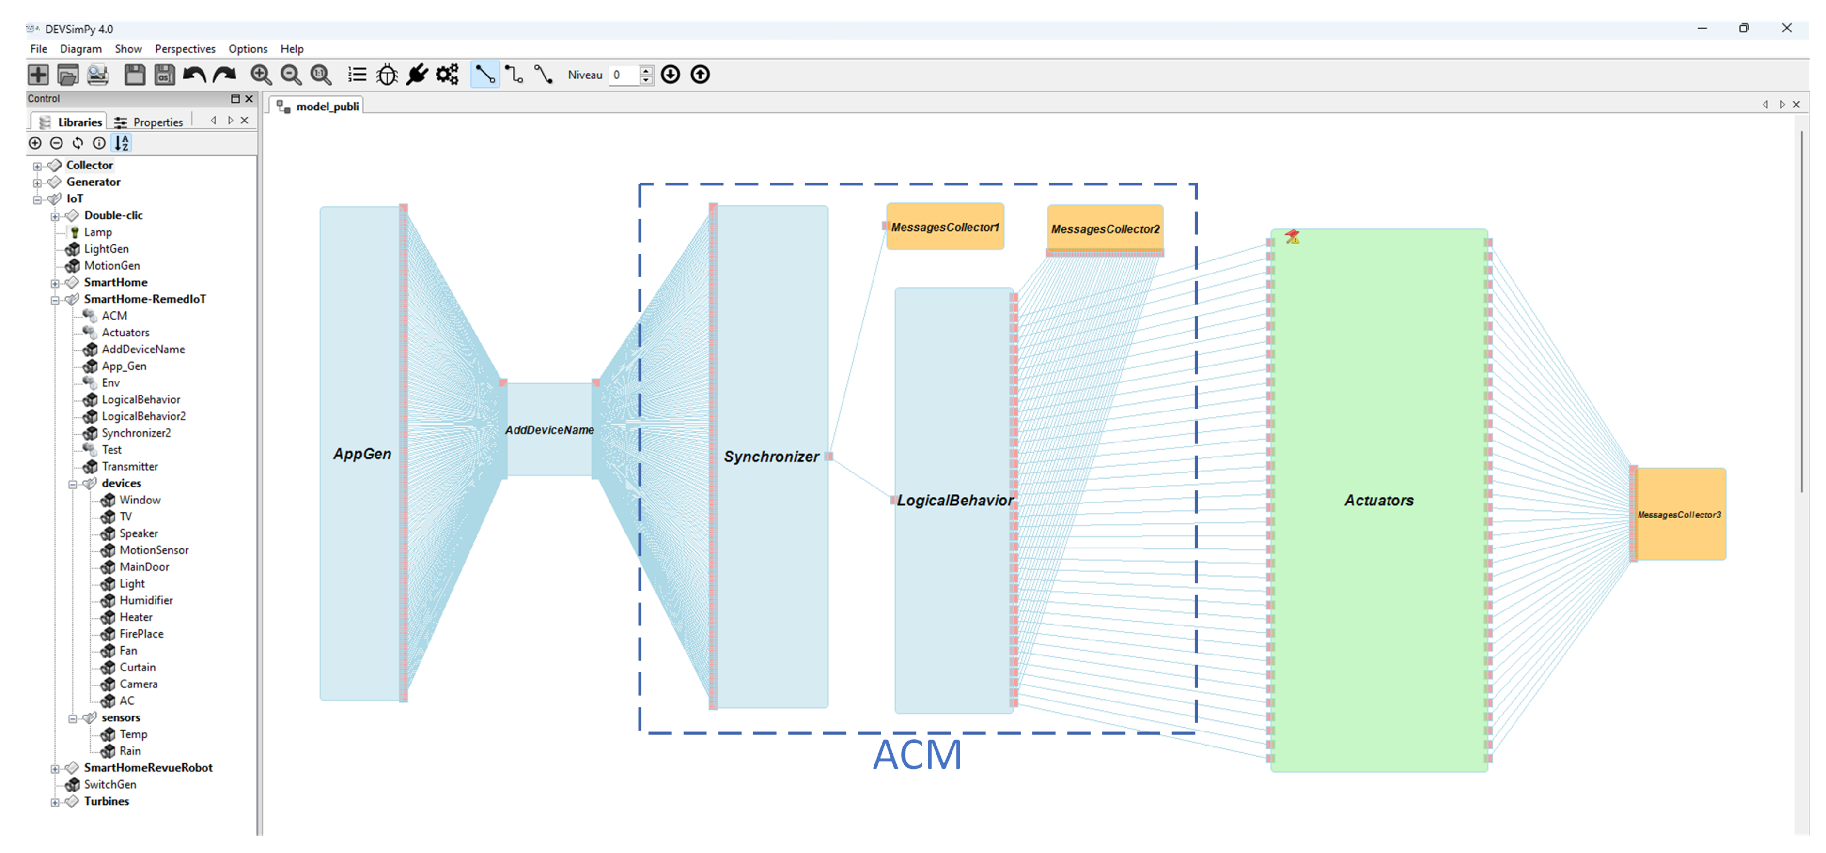1826x853 pixels.
Task: Click the Niveau level input field
Action: click(x=624, y=75)
